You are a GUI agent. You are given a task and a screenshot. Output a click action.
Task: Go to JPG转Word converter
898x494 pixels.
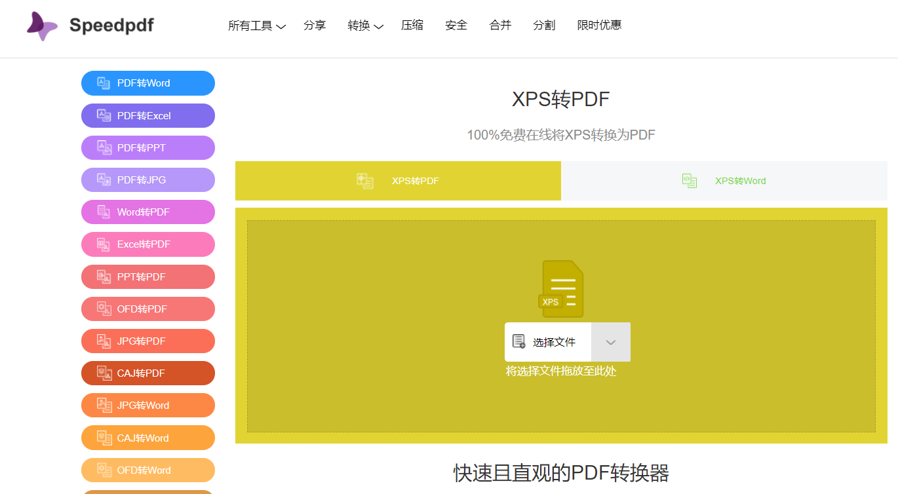148,405
